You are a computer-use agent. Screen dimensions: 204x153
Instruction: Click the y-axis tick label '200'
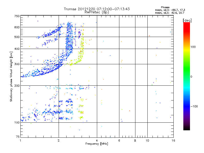tap(17, 86)
